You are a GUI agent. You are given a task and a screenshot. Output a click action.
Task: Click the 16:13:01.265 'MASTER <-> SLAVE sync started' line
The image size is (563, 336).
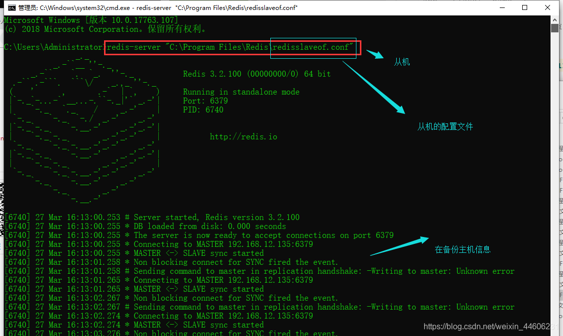(x=134, y=289)
